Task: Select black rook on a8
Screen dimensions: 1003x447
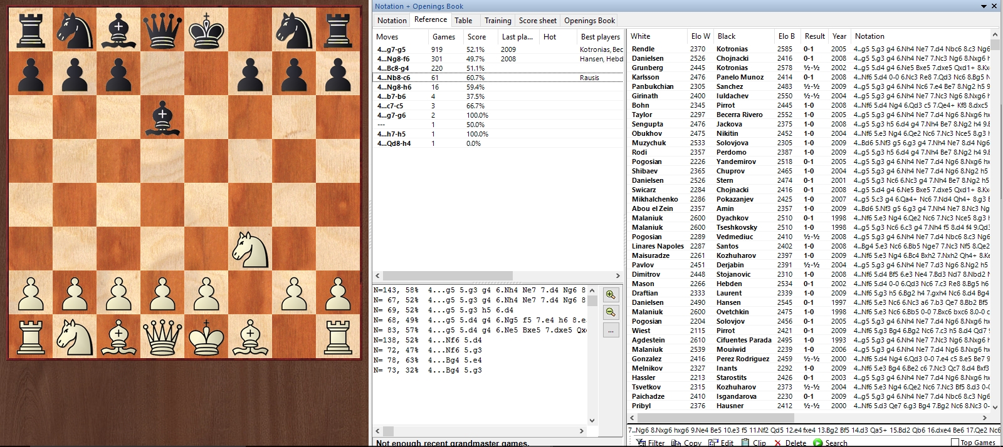Action: 31,29
